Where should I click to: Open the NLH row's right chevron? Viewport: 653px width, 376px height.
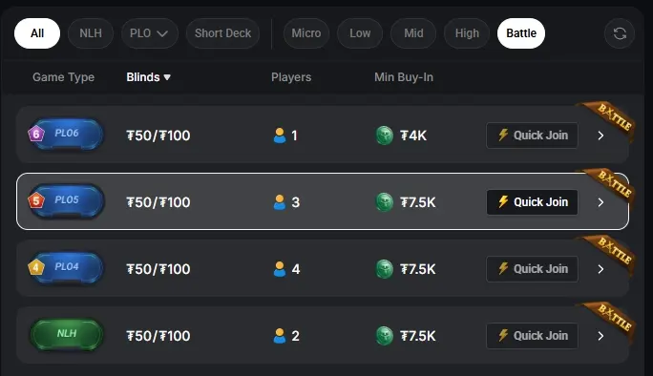tap(600, 336)
